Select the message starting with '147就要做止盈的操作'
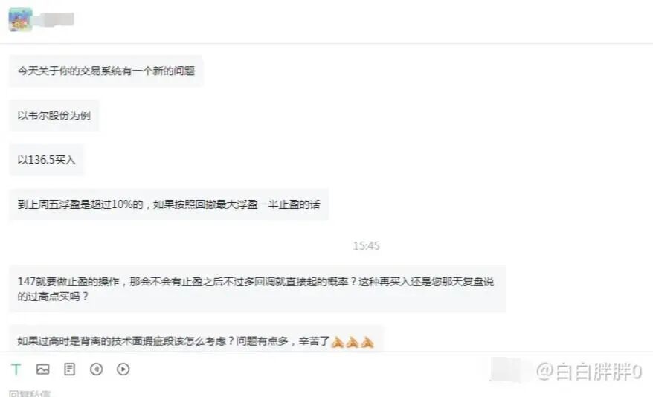 (257, 288)
